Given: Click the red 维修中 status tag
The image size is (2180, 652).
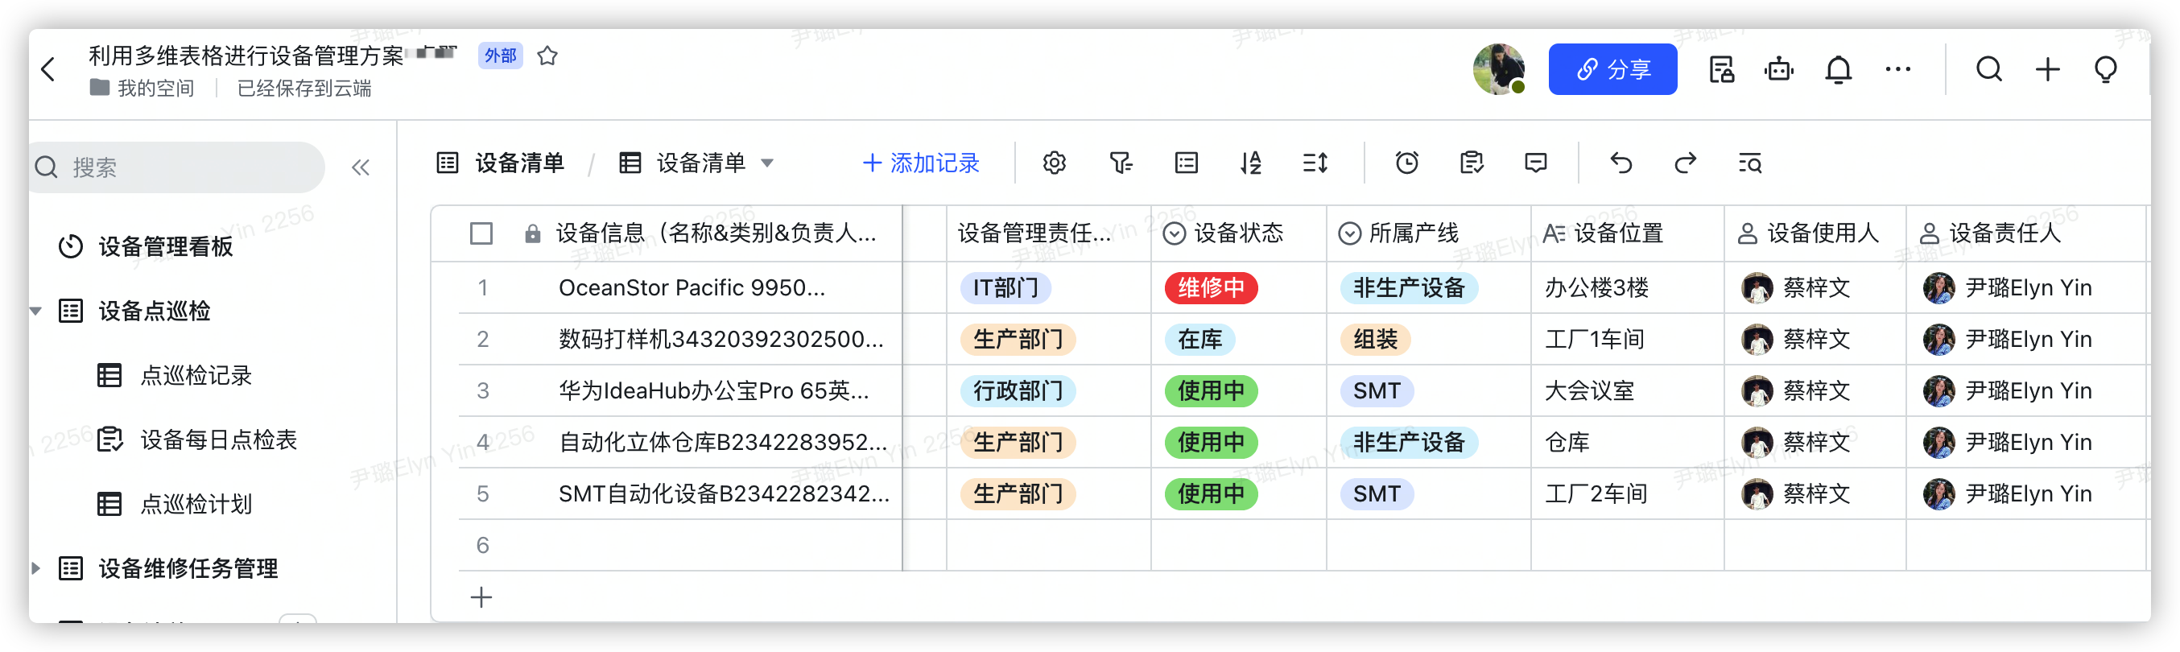Looking at the screenshot, I should [1210, 288].
